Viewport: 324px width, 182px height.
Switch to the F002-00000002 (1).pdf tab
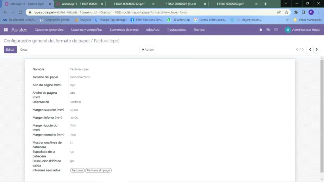click(x=181, y=4)
